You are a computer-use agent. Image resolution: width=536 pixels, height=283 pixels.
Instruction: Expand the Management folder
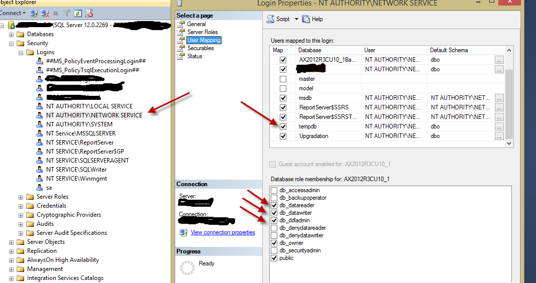click(x=11, y=269)
